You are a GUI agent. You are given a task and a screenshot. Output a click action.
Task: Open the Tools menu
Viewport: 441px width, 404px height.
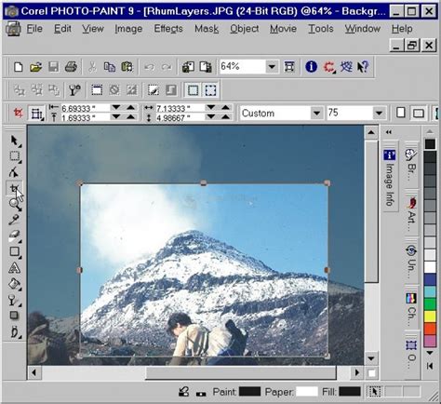321,29
